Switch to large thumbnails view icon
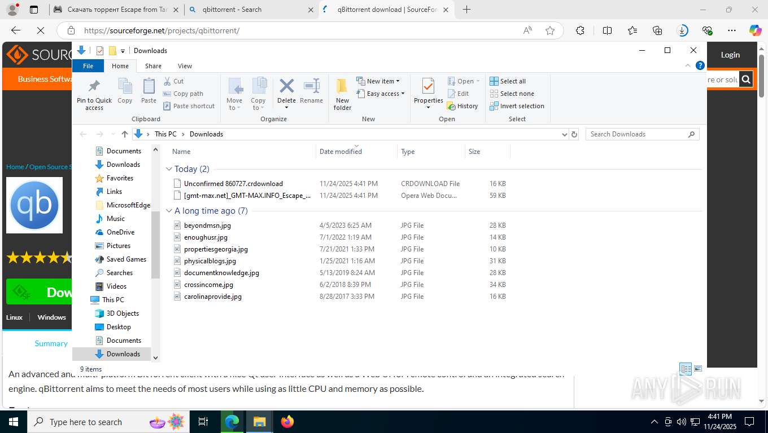The width and height of the screenshot is (768, 433). (x=698, y=369)
